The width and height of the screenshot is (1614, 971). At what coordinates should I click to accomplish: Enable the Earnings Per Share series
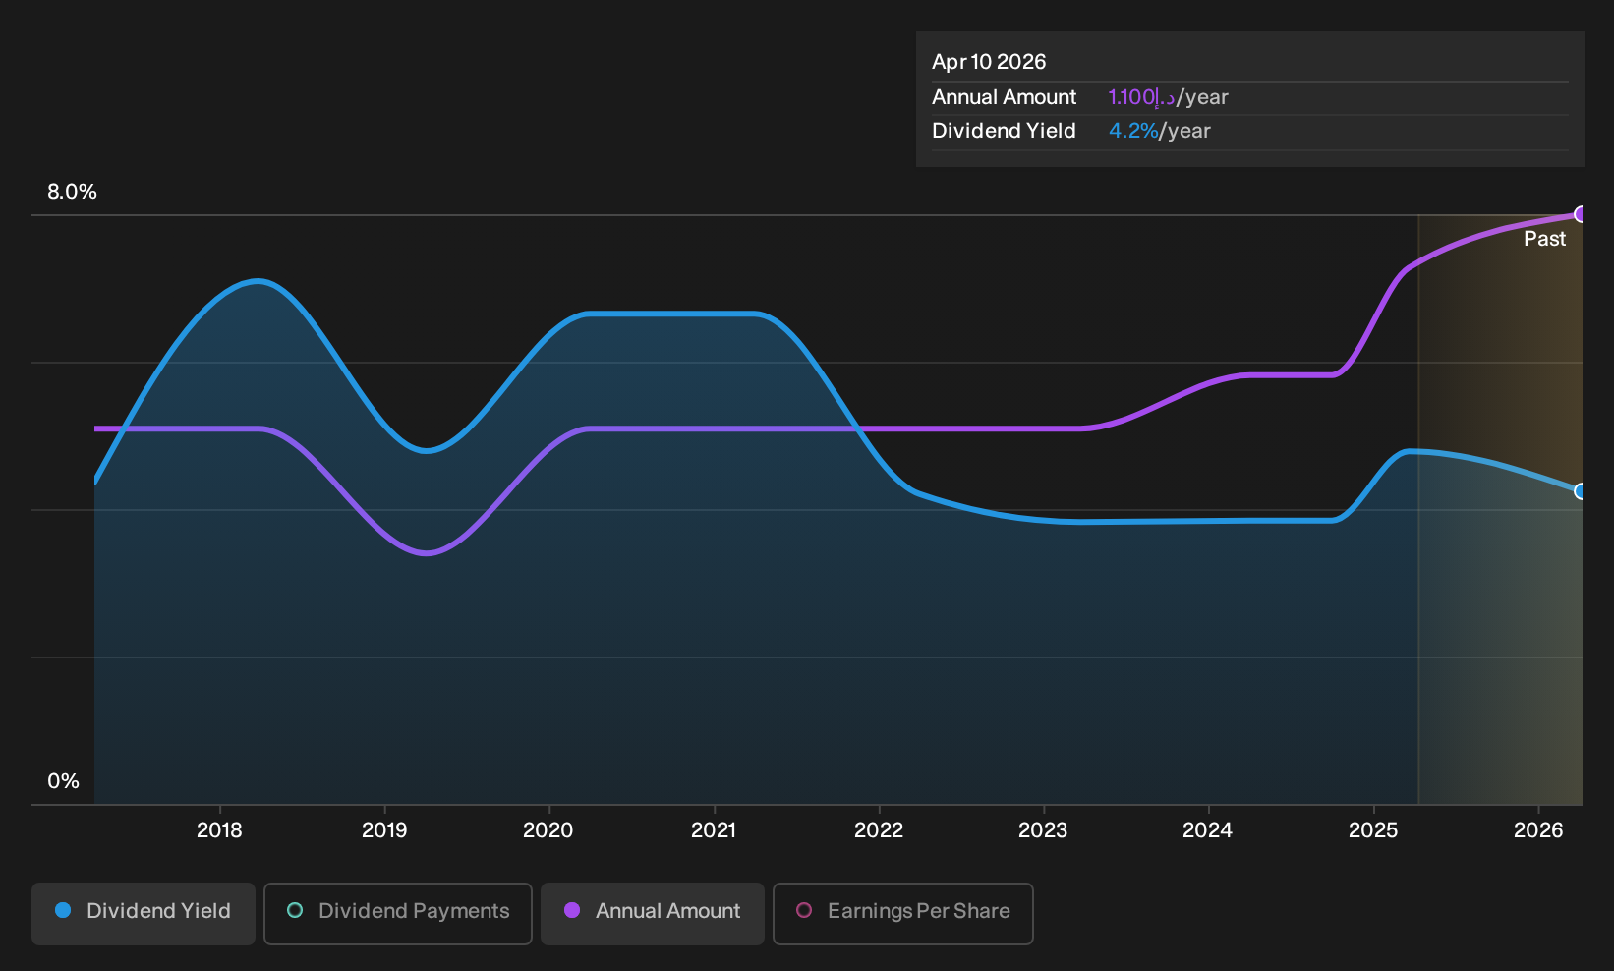(903, 914)
